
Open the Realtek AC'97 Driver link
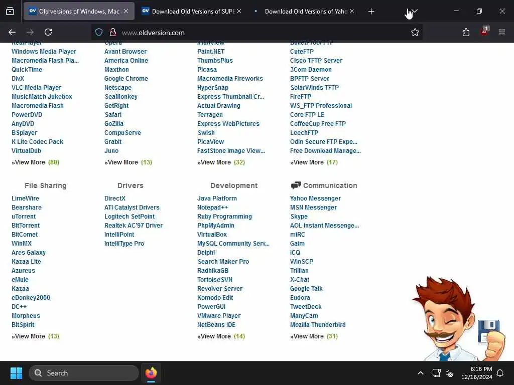pos(134,226)
